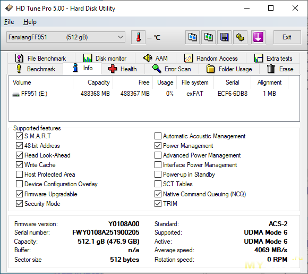Check the SCT Tables checkbox
The height and width of the screenshot is (274, 308).
click(158, 184)
